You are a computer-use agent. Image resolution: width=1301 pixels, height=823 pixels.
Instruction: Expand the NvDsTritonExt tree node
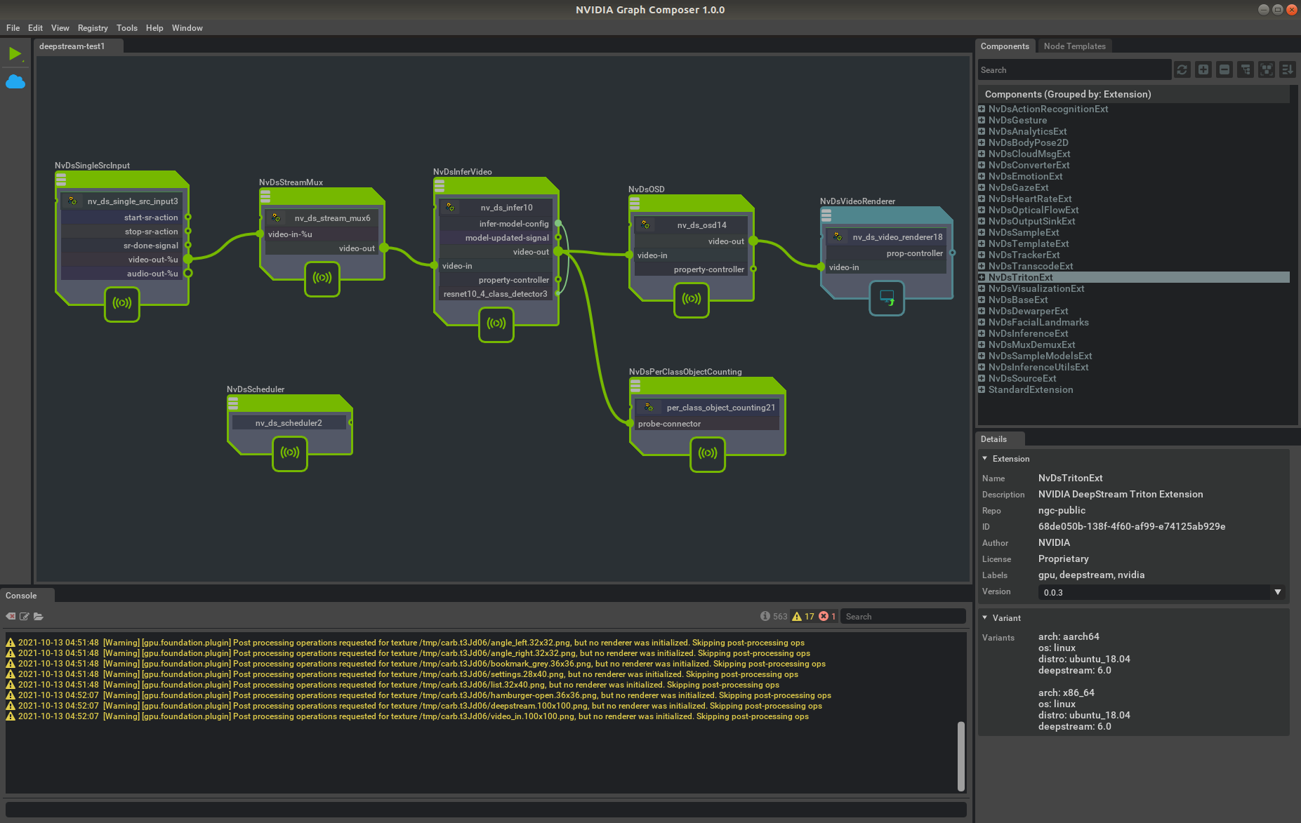click(x=982, y=277)
